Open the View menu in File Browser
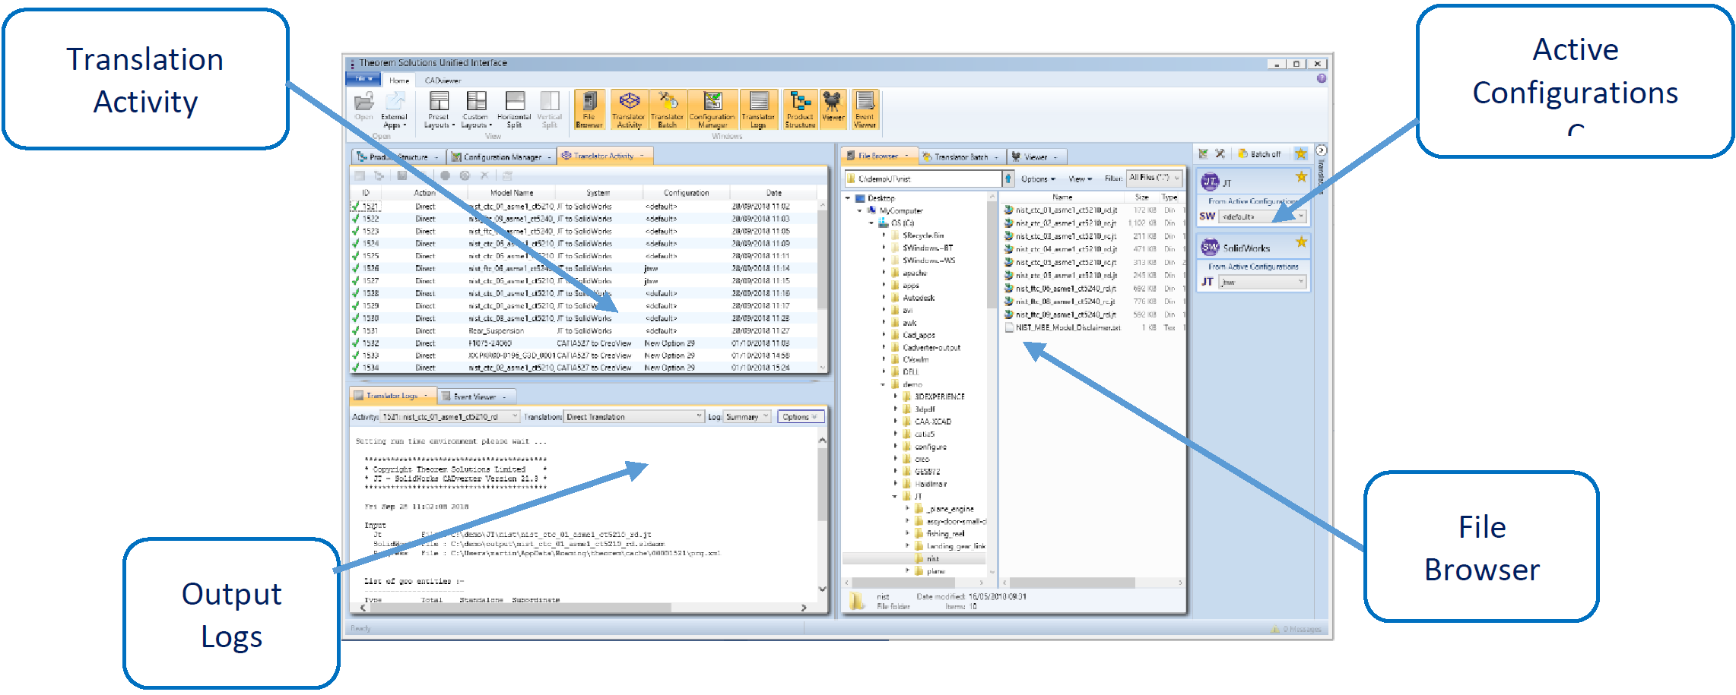1736x695 pixels. tap(1080, 178)
